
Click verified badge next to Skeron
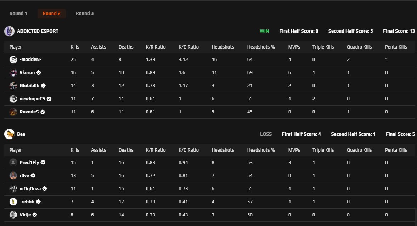coord(39,73)
